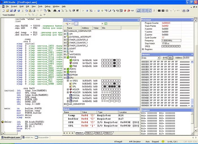Open the Build menu
Viewport: 198px width, 144px height.
pos(21,6)
